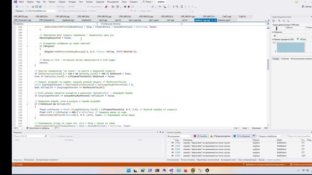The image size is (312, 175).
Task: Toggle the Warnings filter in error list
Action: (x=220, y=136)
